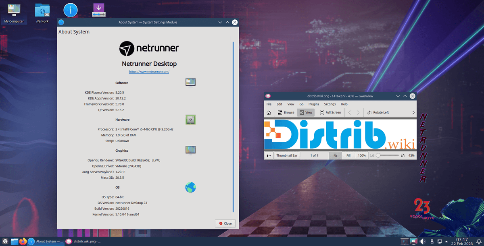The width and height of the screenshot is (484, 246).
Task: Click the OS Version value Netrunner Desktop 23
Action: 131,203
